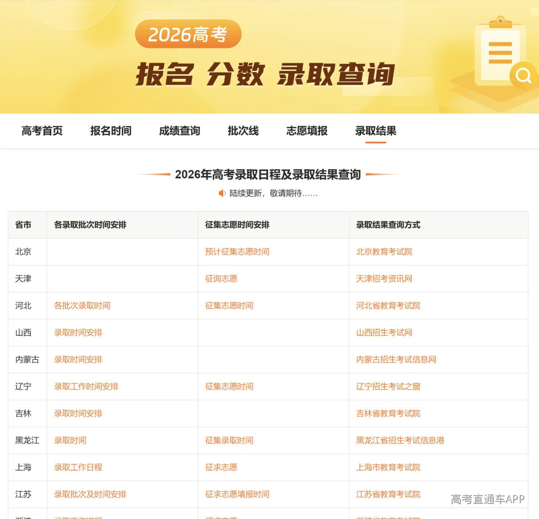This screenshot has height=519, width=539.
Task: Go to the 志愿填报 tab
Action: (x=306, y=131)
